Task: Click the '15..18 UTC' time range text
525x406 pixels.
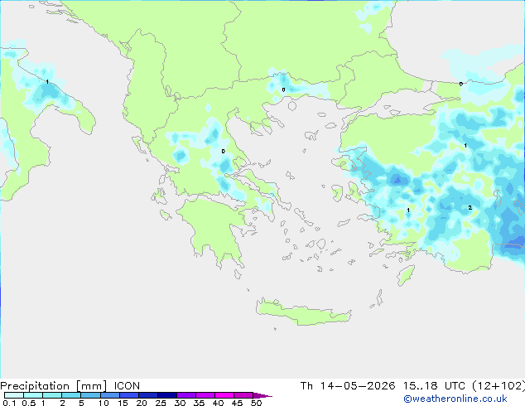Action: pos(434,386)
